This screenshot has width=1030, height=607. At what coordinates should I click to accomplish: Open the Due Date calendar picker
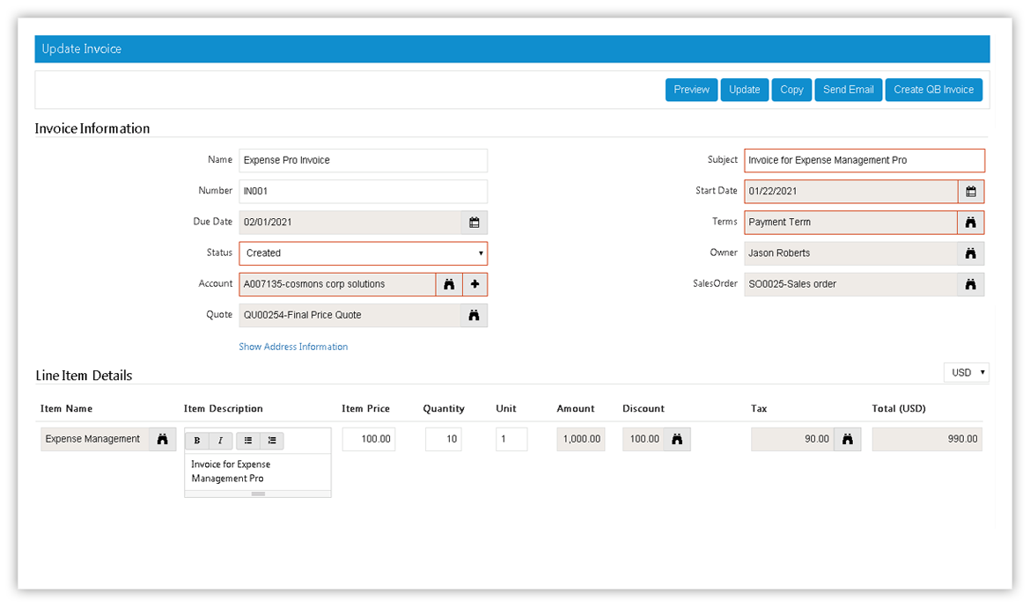point(474,223)
